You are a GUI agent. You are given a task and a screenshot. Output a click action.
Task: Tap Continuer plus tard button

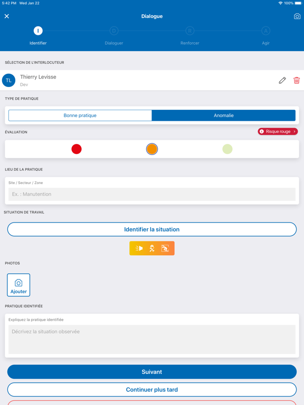[x=152, y=390]
